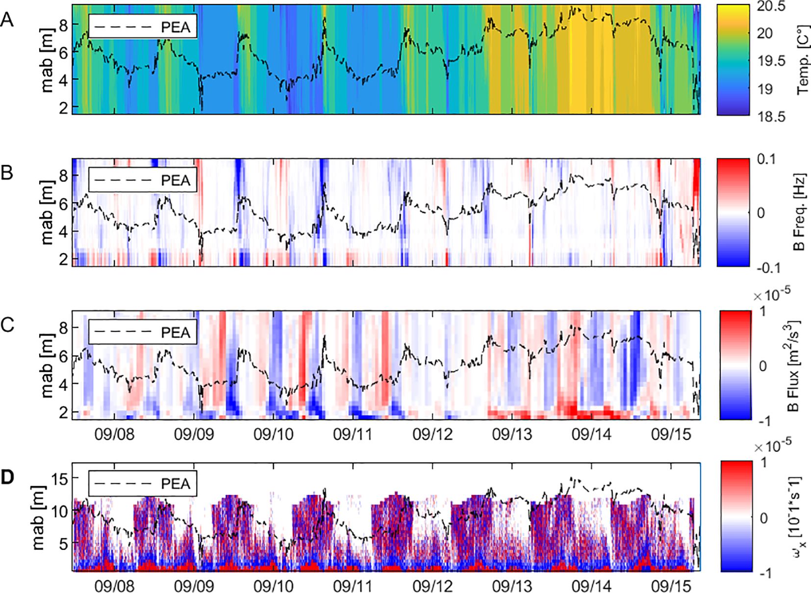The width and height of the screenshot is (811, 593).
Task: Select the PEA legend in panel B
Action: click(143, 180)
